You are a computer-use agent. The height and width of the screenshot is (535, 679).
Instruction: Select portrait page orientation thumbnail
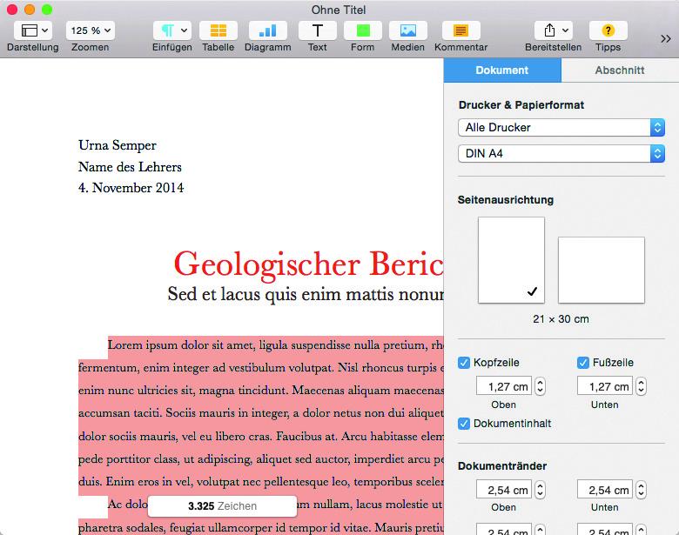pyautogui.click(x=511, y=260)
